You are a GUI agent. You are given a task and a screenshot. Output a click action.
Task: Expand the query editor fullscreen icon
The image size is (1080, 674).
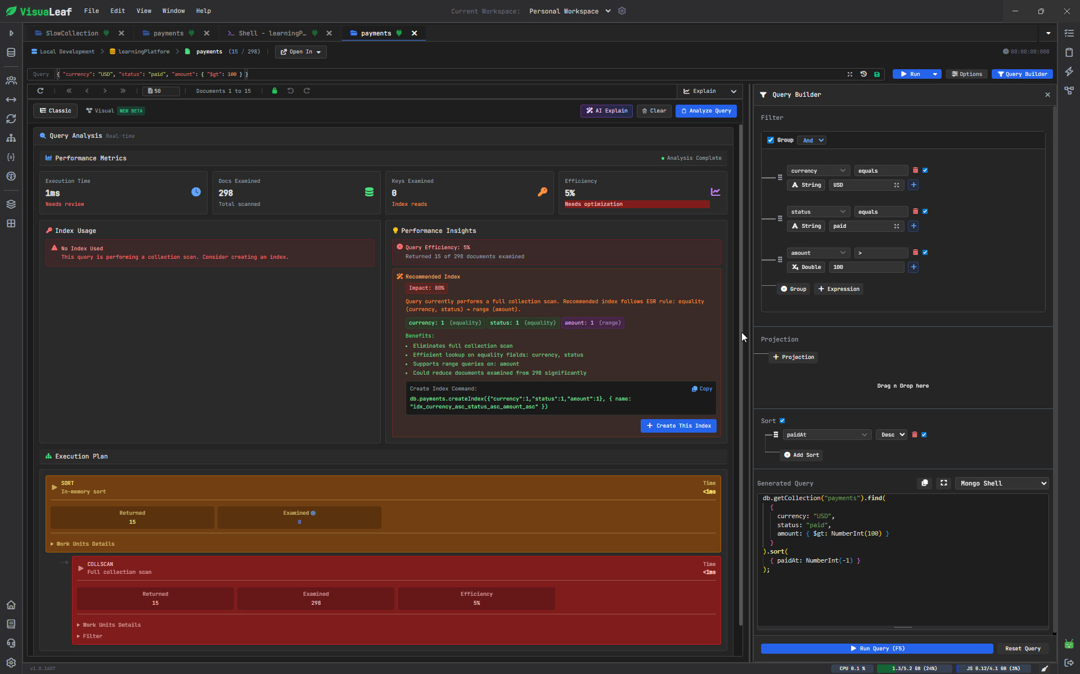[850, 74]
